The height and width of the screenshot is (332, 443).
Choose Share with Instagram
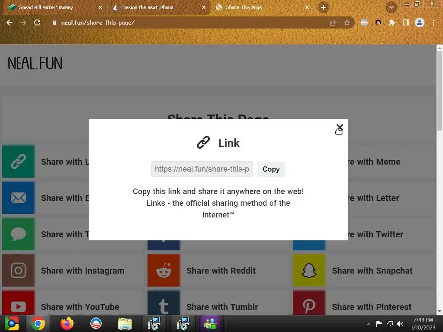click(83, 271)
